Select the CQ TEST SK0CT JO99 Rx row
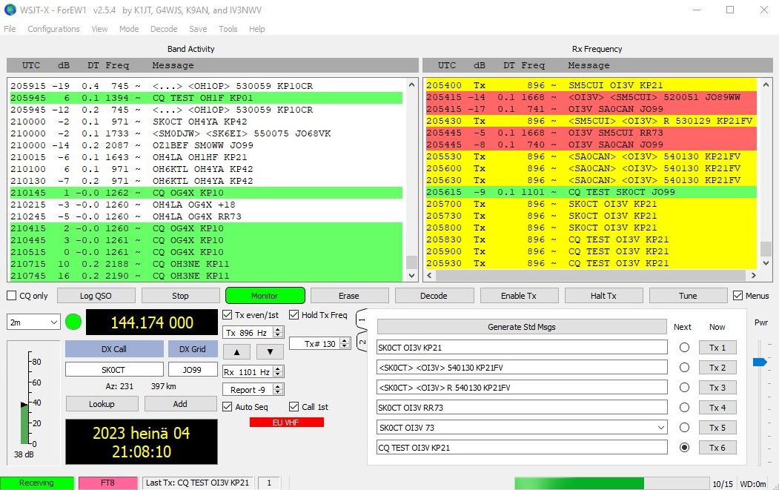The width and height of the screenshot is (779, 490). [591, 192]
